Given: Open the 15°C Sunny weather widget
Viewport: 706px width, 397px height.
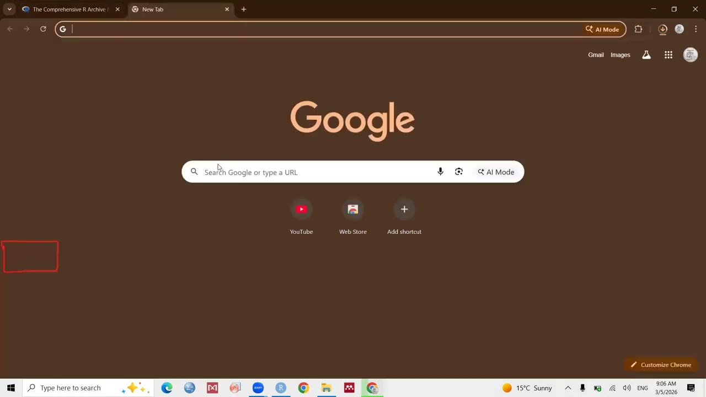Looking at the screenshot, I should point(527,388).
